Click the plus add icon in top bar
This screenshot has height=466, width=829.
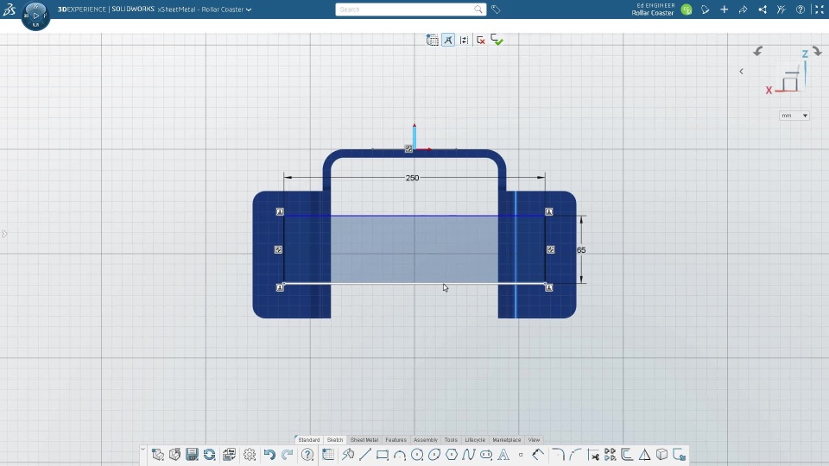pos(724,9)
